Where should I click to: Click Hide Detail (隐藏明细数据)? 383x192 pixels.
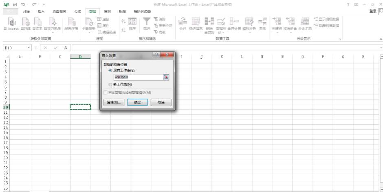(327, 25)
